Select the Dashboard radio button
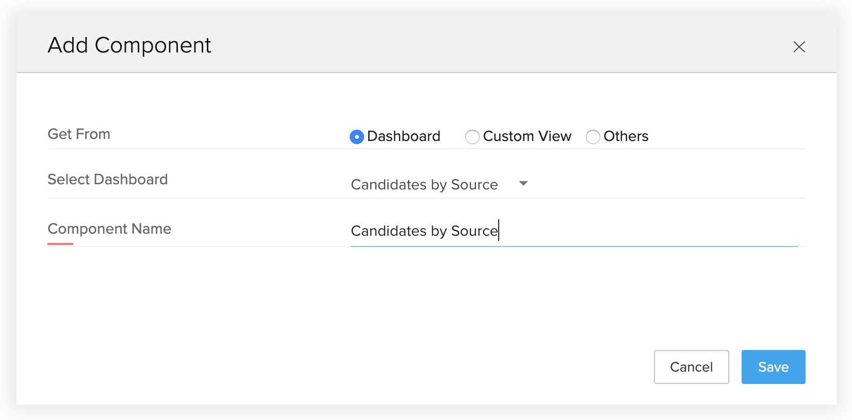852x420 pixels. click(357, 137)
